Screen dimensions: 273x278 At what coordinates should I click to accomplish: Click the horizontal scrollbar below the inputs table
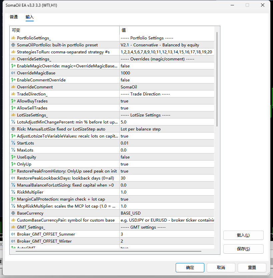coord(108,251)
